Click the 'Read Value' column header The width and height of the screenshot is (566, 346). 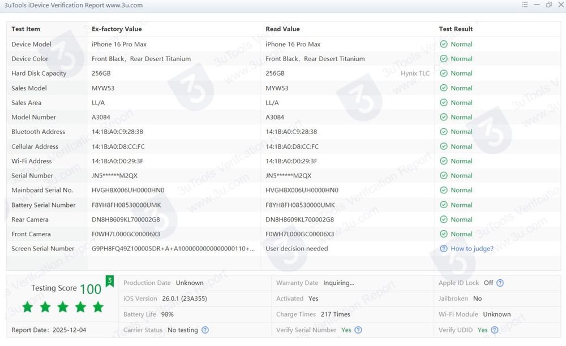click(x=282, y=29)
